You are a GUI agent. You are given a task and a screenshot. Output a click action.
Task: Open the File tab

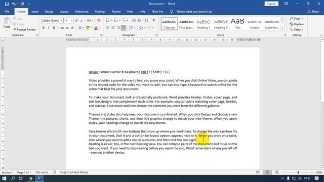(x=7, y=12)
